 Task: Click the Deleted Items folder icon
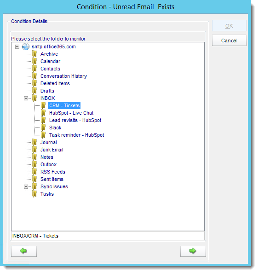tap(35, 83)
